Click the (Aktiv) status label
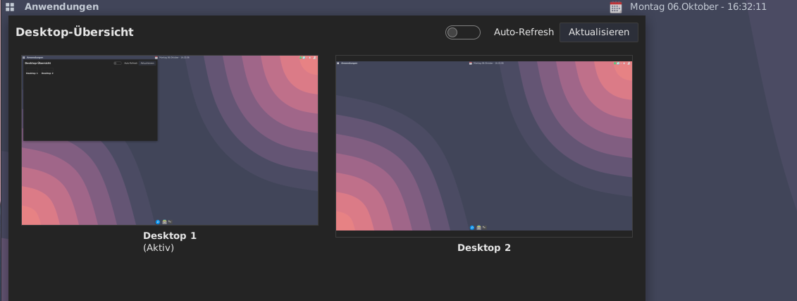The width and height of the screenshot is (797, 301). (158, 247)
